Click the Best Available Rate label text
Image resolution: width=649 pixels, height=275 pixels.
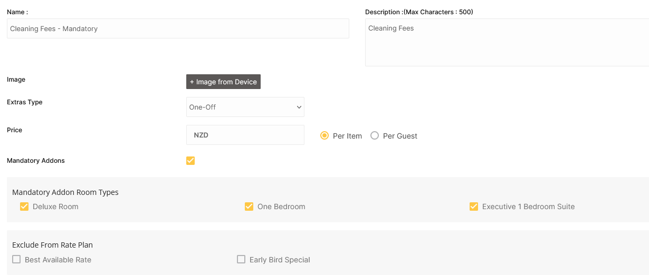coord(58,260)
